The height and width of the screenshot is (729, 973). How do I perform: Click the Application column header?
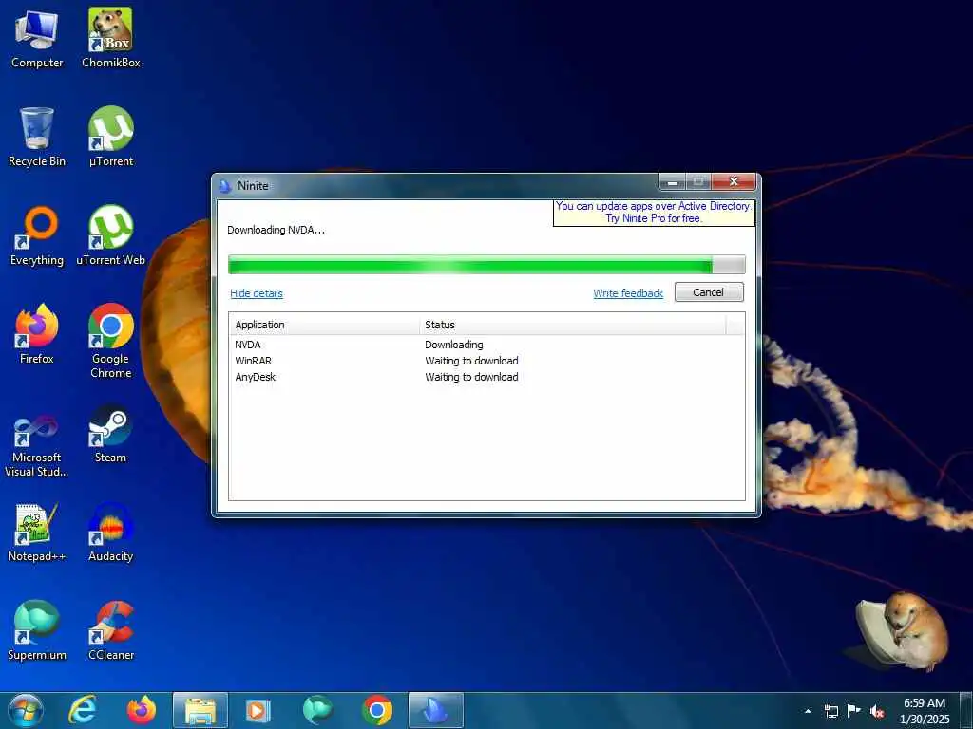click(x=325, y=325)
